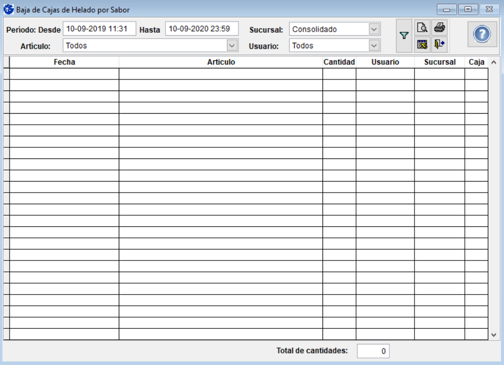The width and height of the screenshot is (504, 365).
Task: Click the application icon in title bar
Action: click(x=9, y=10)
